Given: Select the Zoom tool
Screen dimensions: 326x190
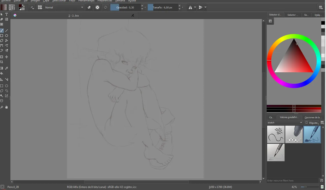Looking at the screenshot, I should [2, 107].
